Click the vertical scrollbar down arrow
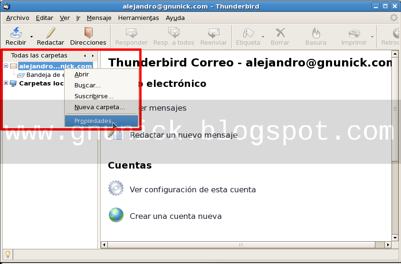 point(395,238)
